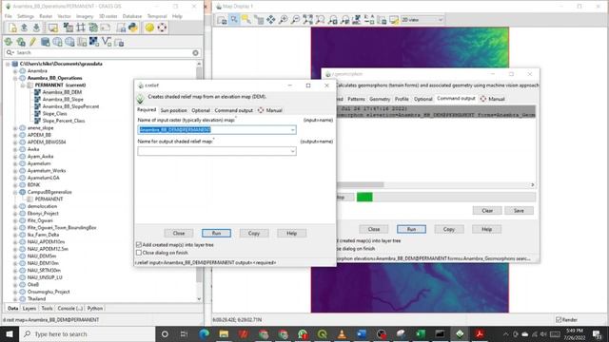Collapse PERMANENT (current) mapset node
Image resolution: width=609 pixels, height=342 pixels.
point(23,85)
